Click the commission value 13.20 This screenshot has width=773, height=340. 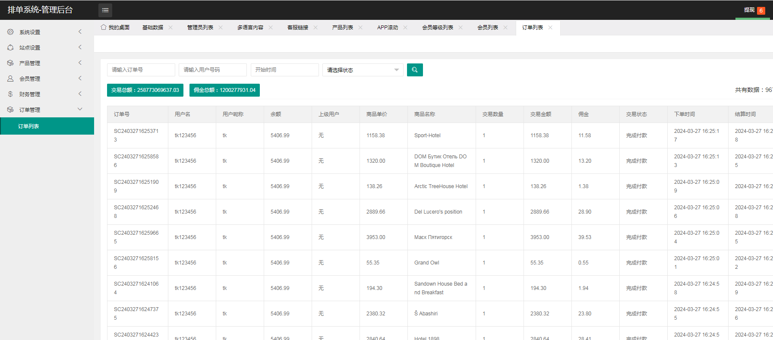click(585, 161)
